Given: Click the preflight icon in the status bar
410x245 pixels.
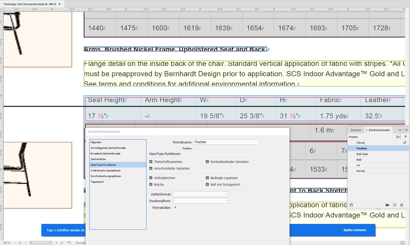Looking at the screenshot, I should [x=69, y=243].
